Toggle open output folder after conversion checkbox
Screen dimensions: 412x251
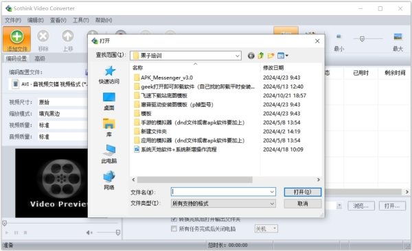(x=174, y=219)
